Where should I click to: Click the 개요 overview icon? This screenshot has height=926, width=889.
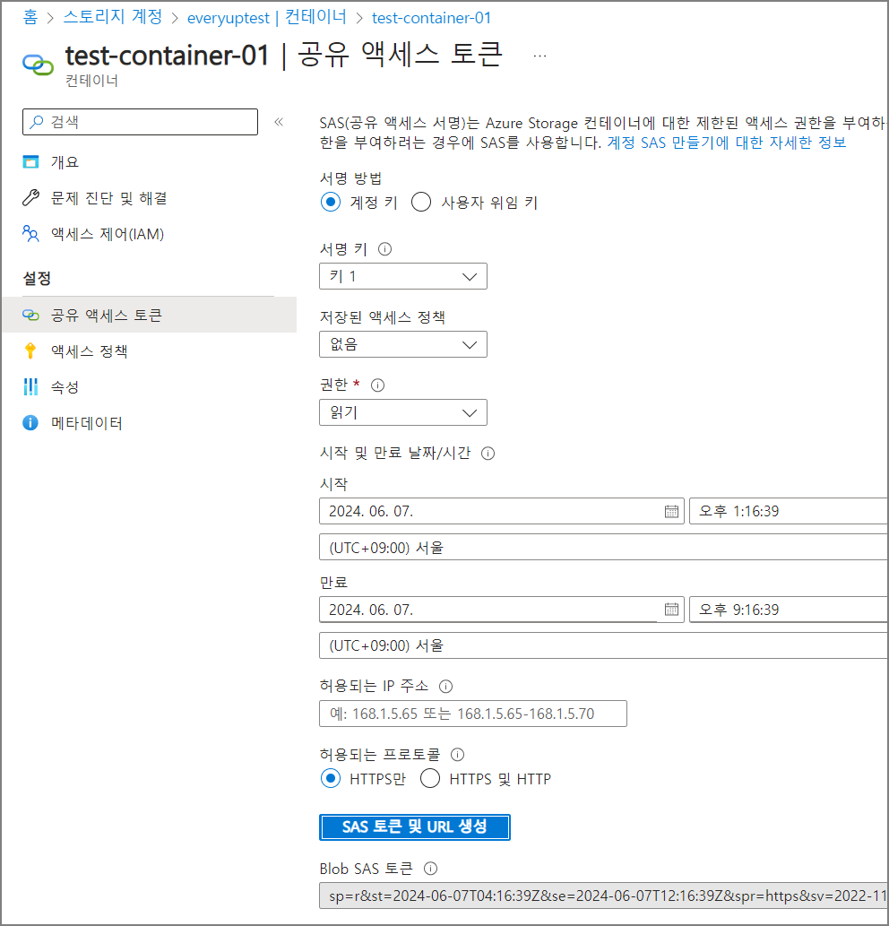30,162
